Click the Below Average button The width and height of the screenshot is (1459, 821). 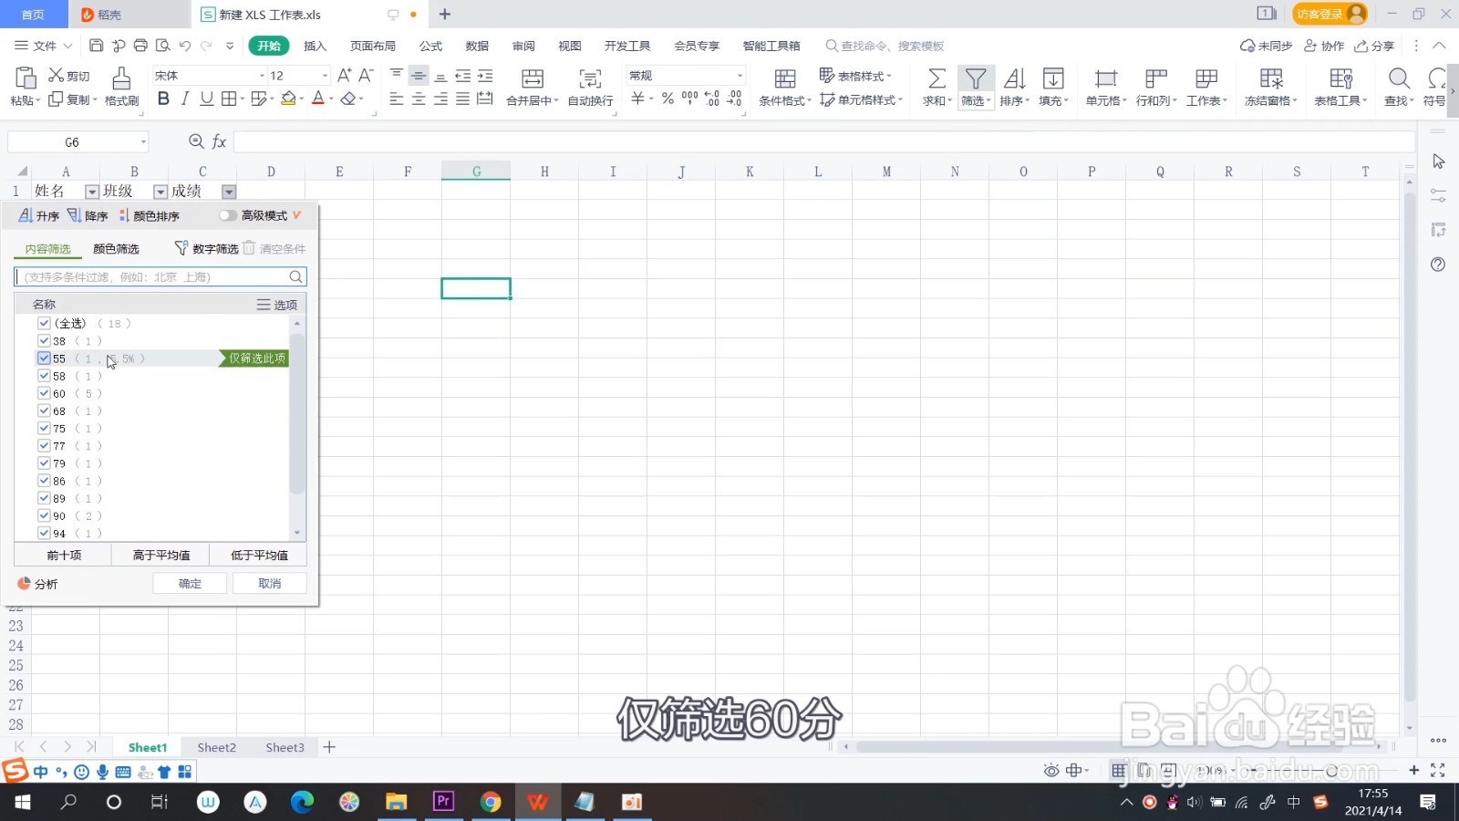(x=258, y=555)
